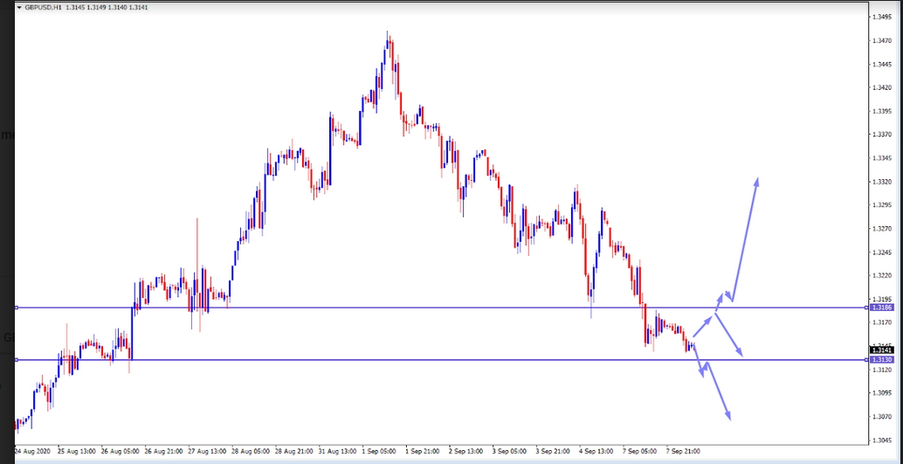
Task: Click the 1.3045 price scale label
Action: 883,440
